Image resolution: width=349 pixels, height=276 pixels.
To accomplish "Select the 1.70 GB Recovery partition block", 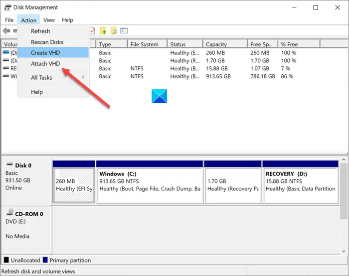I will point(233,185).
